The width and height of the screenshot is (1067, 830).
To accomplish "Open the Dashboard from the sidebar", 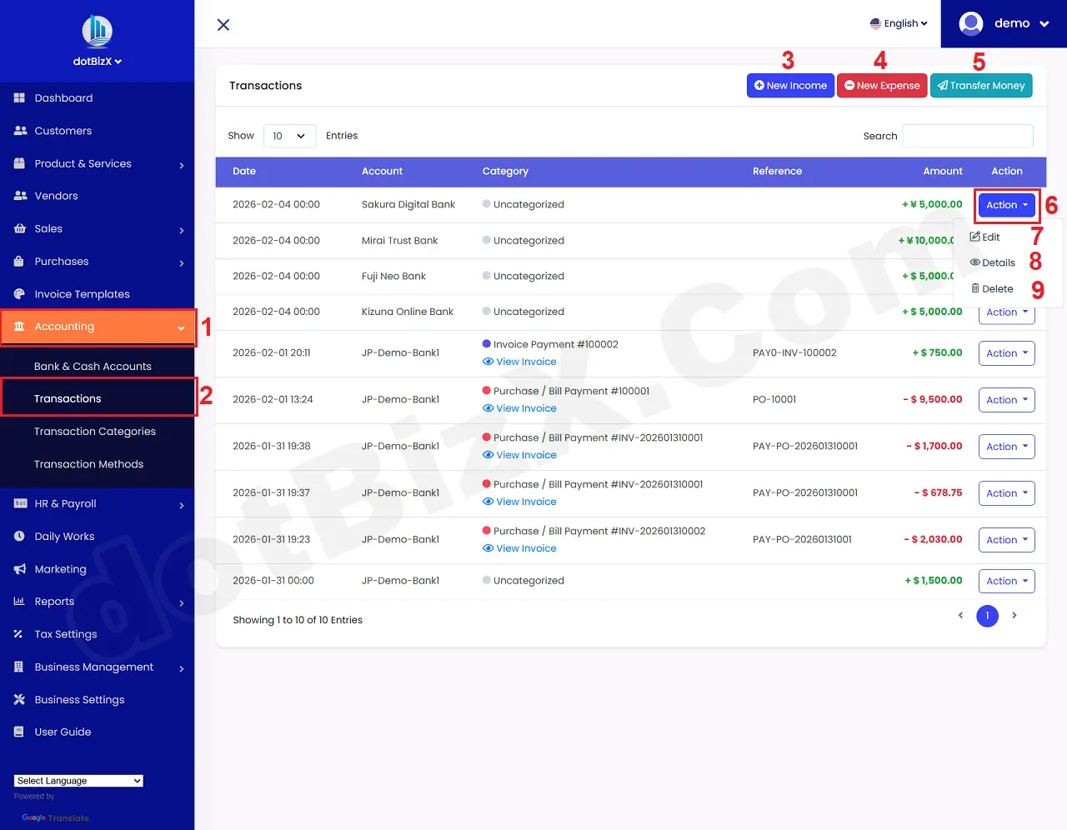I will pyautogui.click(x=63, y=97).
